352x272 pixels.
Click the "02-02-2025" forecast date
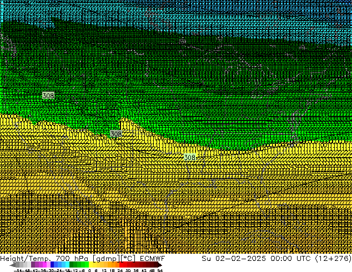240,259
